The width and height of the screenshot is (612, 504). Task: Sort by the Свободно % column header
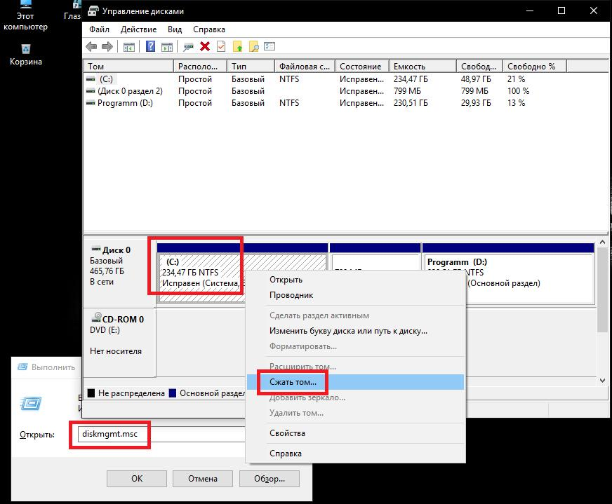click(x=534, y=67)
